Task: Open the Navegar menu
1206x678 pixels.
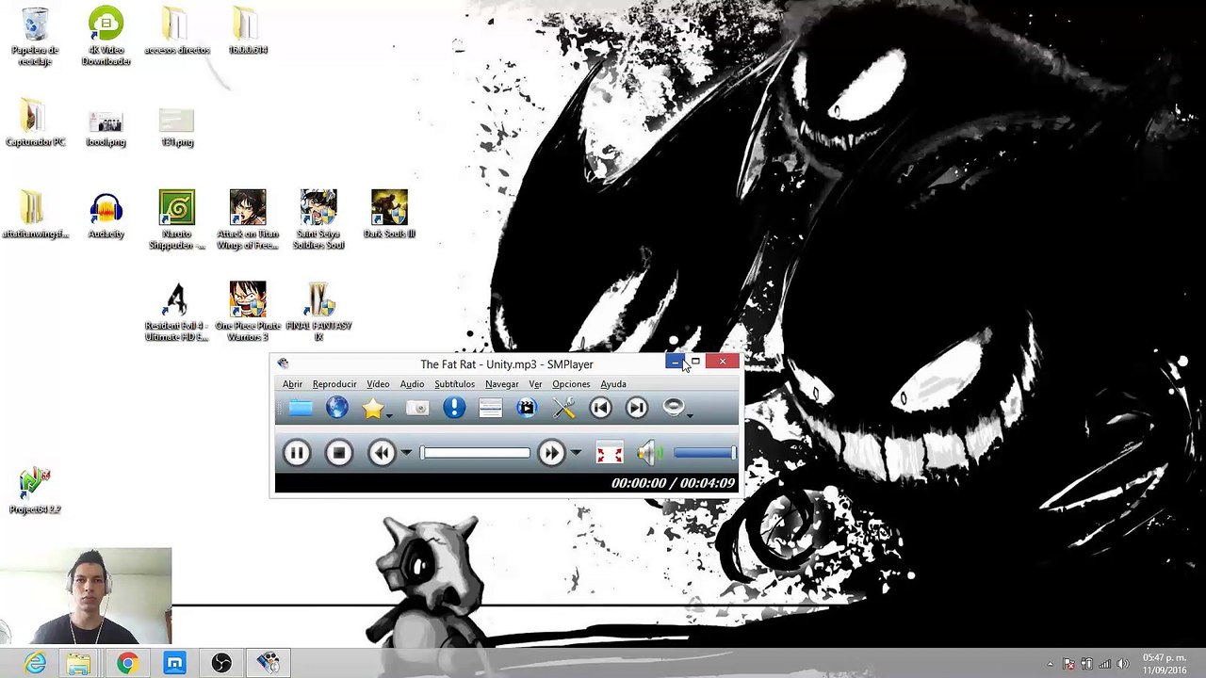Action: point(501,384)
